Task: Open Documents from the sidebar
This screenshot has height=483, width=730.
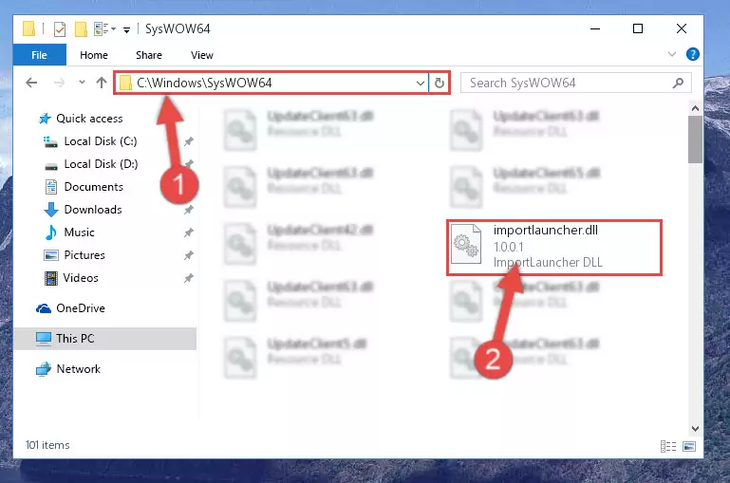Action: click(x=94, y=187)
